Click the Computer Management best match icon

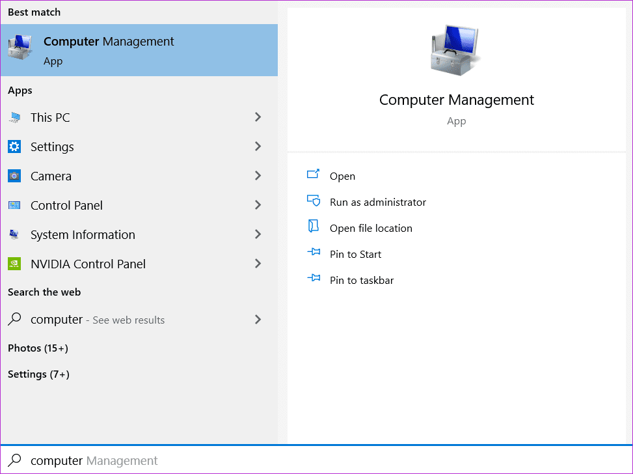pyautogui.click(x=20, y=48)
